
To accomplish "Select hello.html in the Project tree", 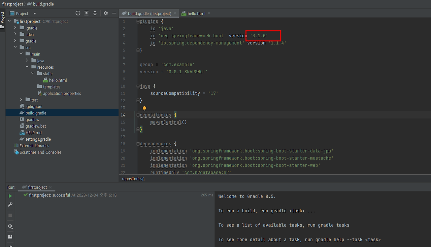I will (58, 80).
